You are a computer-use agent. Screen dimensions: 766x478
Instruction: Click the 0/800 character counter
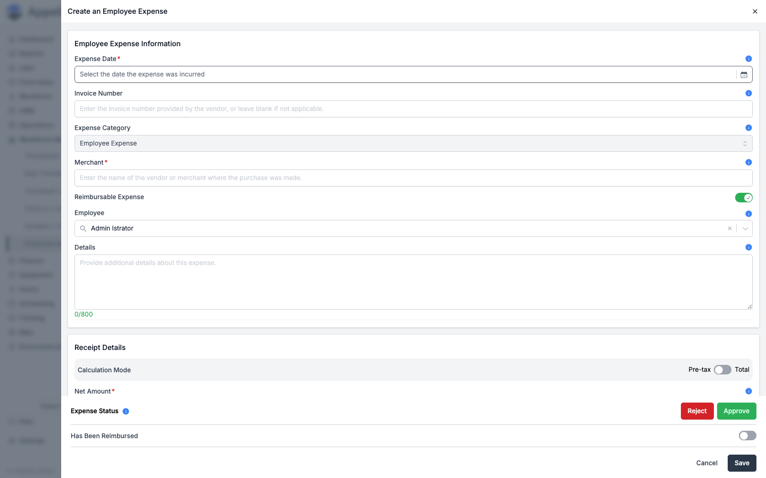click(84, 314)
